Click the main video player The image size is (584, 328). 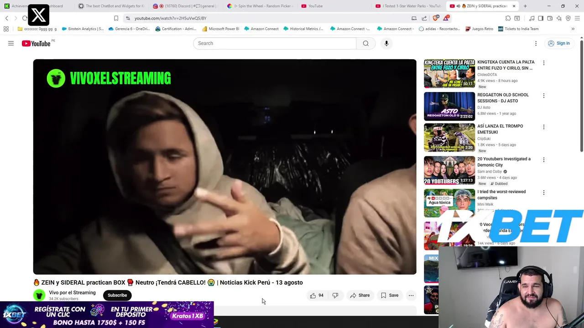(x=224, y=167)
